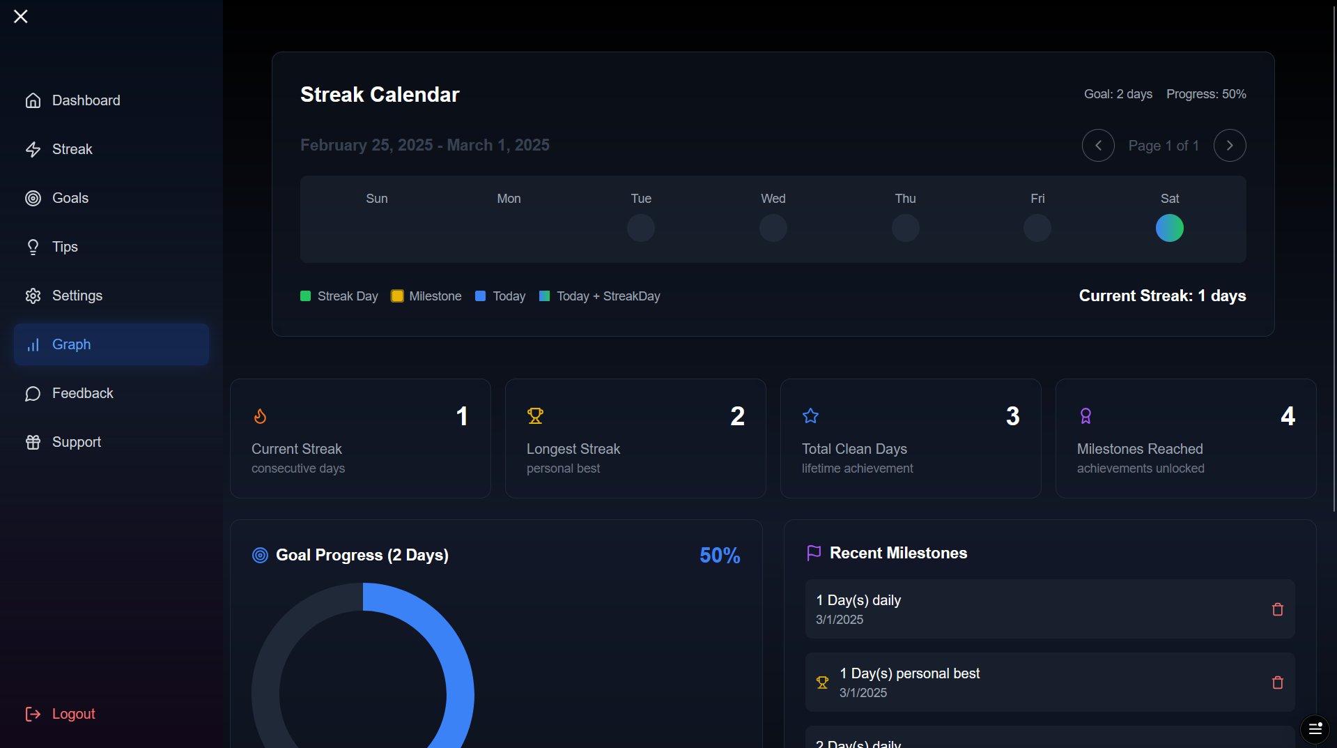Click the 'Total Clean Days' card label
This screenshot has height=748, width=1337.
tap(854, 449)
